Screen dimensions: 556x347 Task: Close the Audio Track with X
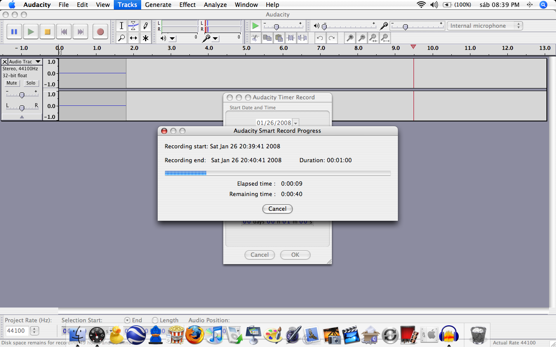point(5,62)
